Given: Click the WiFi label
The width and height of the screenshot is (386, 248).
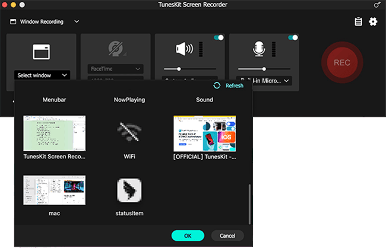Looking at the screenshot, I should [x=129, y=157].
